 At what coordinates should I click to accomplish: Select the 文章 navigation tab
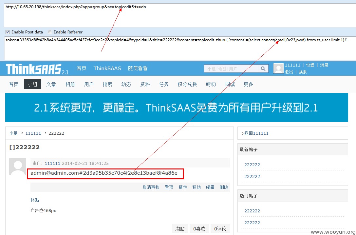click(51, 84)
